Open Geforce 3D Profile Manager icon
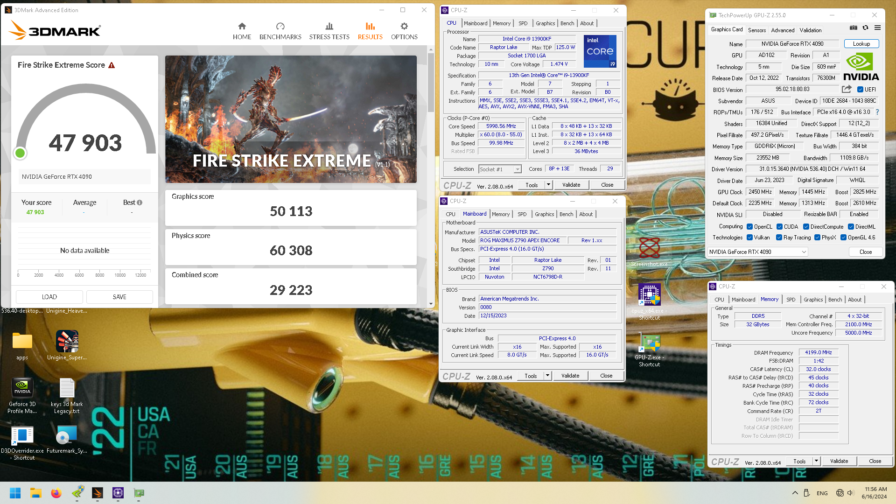 point(22,396)
